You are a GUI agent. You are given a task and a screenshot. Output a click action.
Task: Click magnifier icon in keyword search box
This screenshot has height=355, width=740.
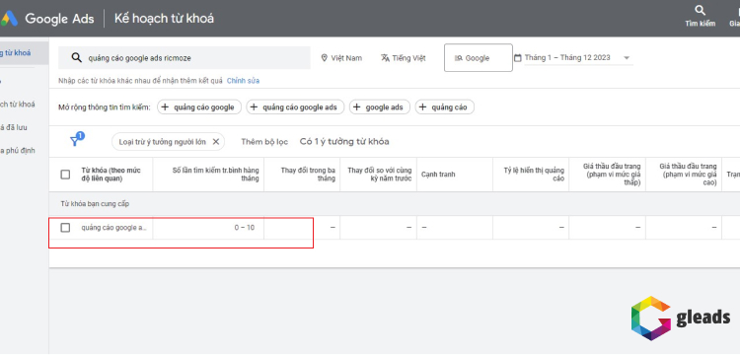tap(76, 58)
